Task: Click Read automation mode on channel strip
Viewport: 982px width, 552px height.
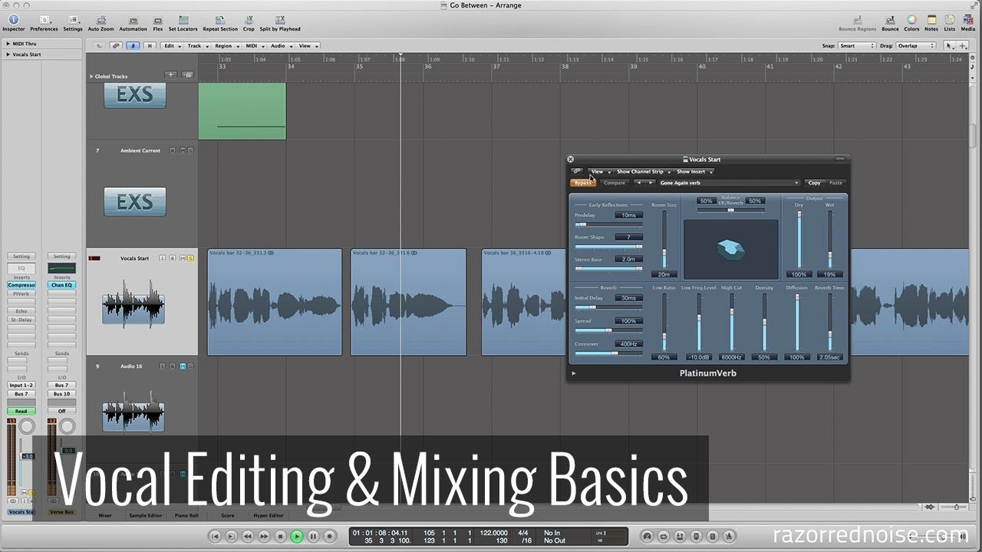Action: [21, 411]
